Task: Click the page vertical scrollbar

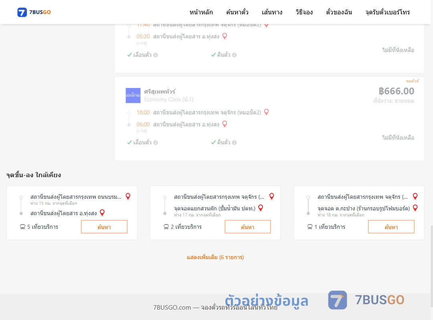Action: coord(432,266)
